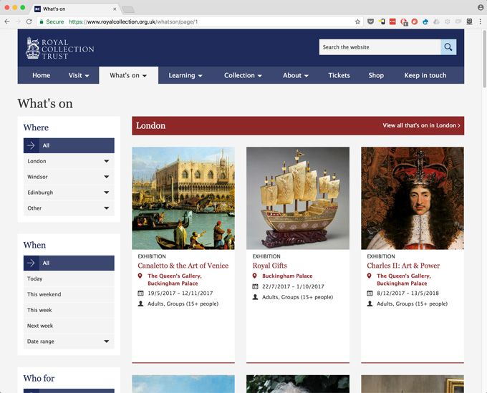Go to the Tickets page
The width and height of the screenshot is (487, 393).
point(339,75)
